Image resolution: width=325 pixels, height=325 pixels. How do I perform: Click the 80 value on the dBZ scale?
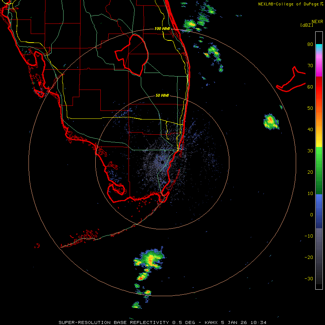tap(310, 44)
